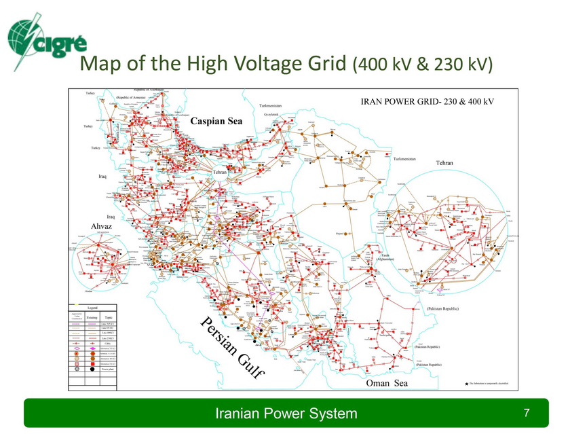Click the 'Oman Sea' label

point(387,383)
